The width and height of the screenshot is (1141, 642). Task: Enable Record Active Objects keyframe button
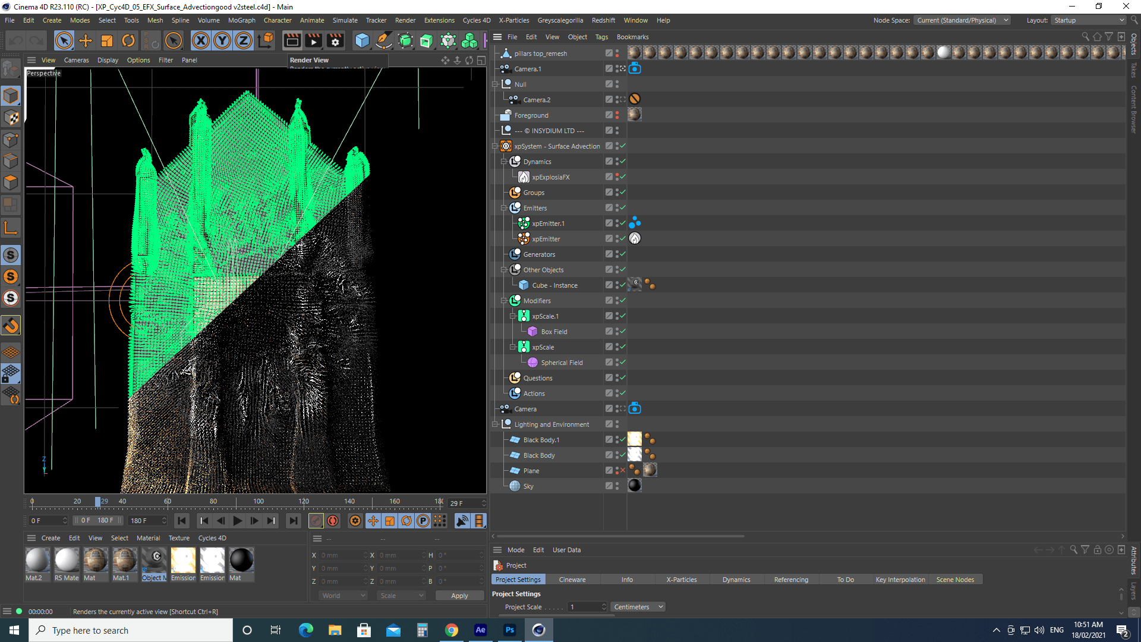[316, 521]
